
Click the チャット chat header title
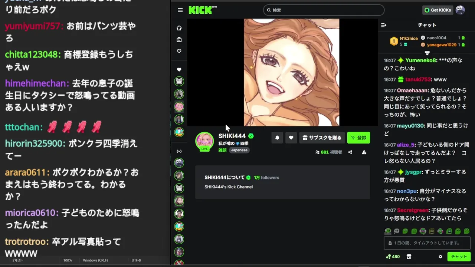click(427, 25)
